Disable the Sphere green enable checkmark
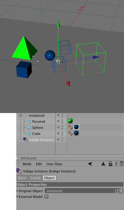 tap(65, 127)
